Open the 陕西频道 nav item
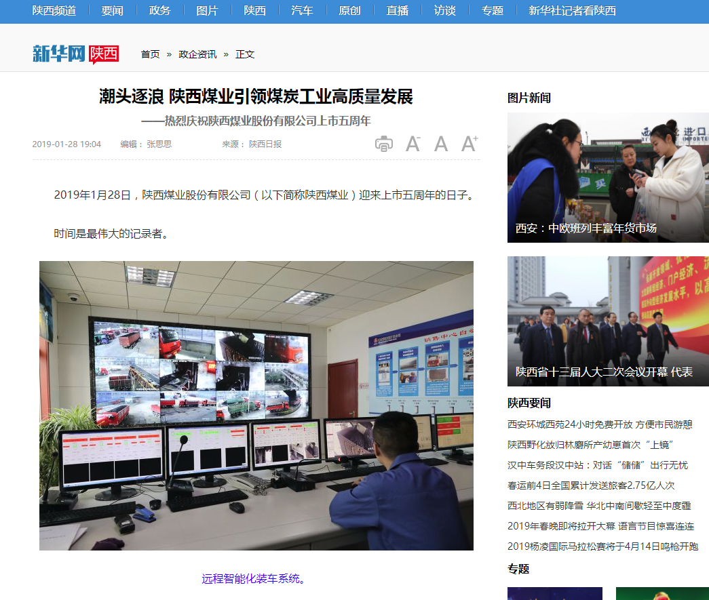The image size is (709, 600). [54, 10]
